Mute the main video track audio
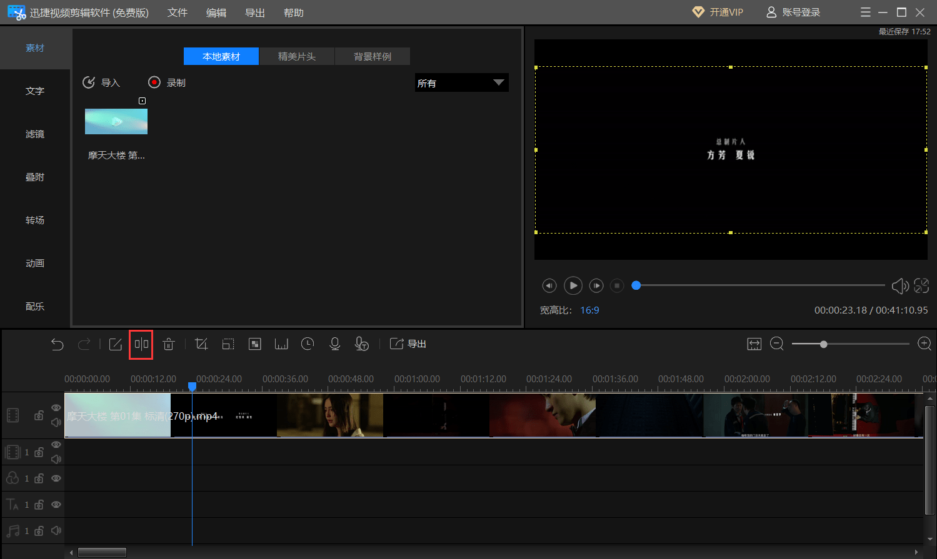The width and height of the screenshot is (937, 559). (56, 423)
